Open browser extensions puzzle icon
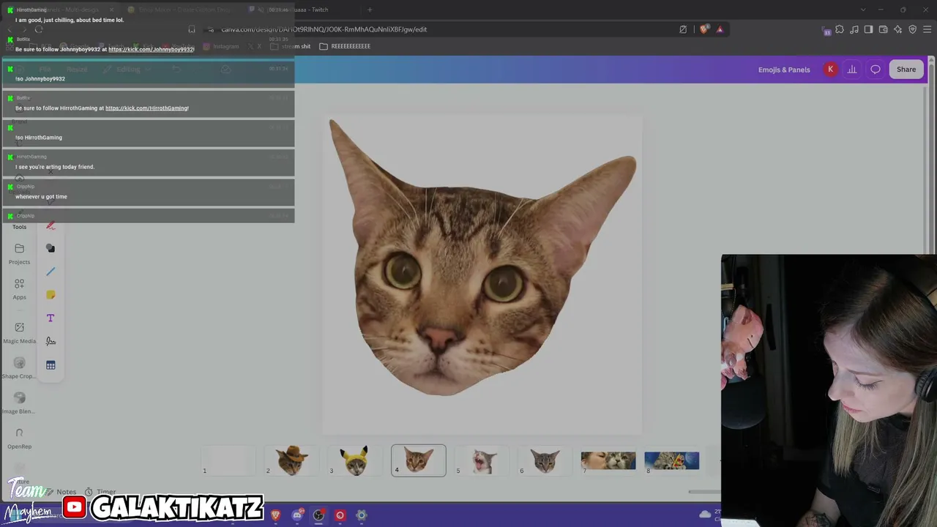Image resolution: width=937 pixels, height=527 pixels. [x=840, y=29]
